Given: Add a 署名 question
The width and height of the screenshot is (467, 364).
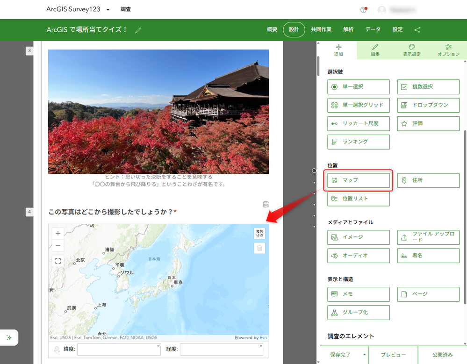Looking at the screenshot, I should pyautogui.click(x=428, y=256).
